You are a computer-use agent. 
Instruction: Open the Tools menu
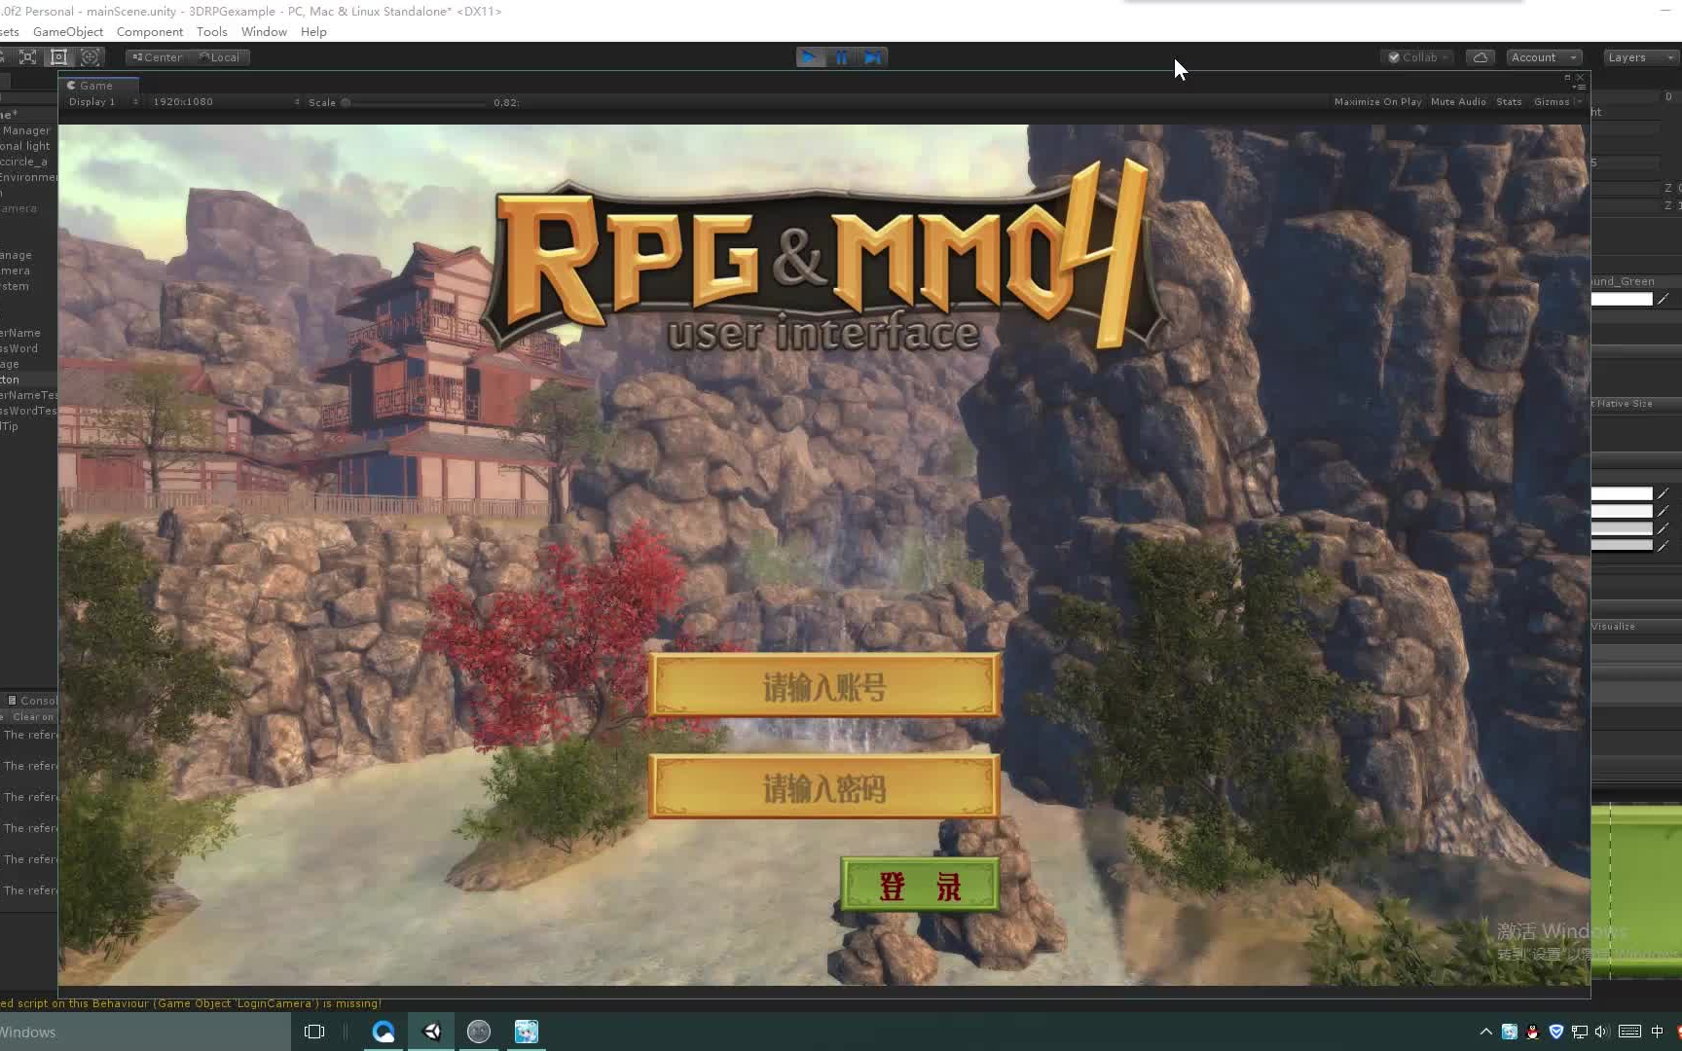coord(212,31)
